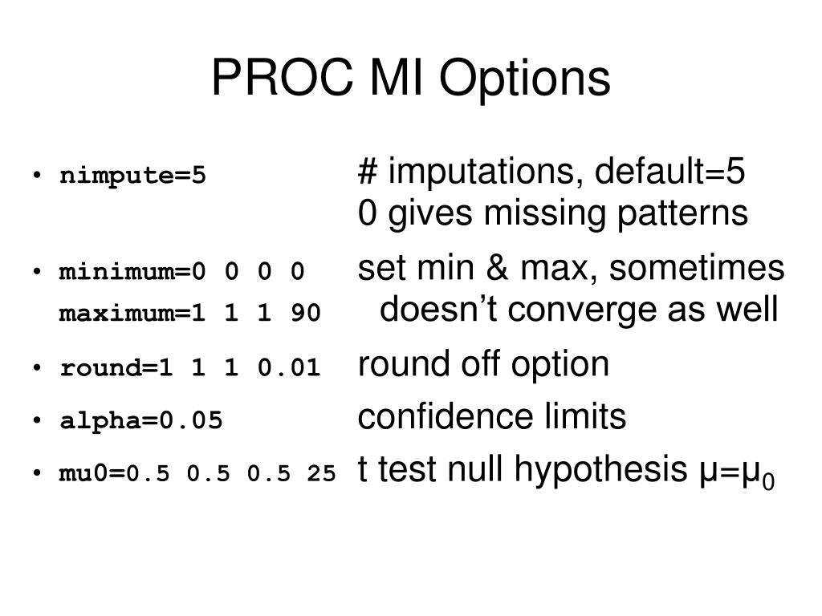Select the round=1 1 1 0.01 option
The image size is (822, 616).
[x=190, y=367]
